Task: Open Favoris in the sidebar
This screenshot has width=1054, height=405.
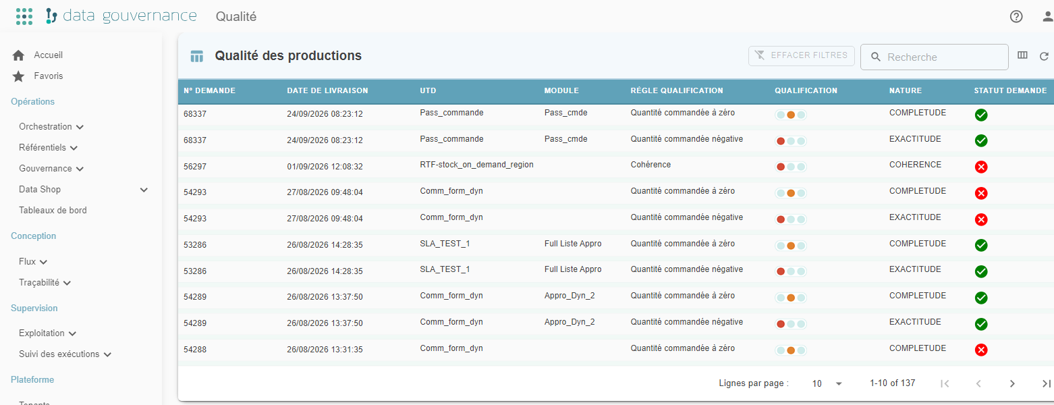Action: pyautogui.click(x=49, y=76)
